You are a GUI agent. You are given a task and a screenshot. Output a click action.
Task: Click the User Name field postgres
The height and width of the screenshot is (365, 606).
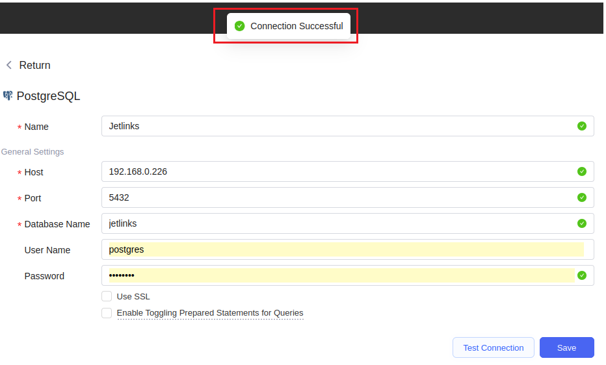point(347,249)
